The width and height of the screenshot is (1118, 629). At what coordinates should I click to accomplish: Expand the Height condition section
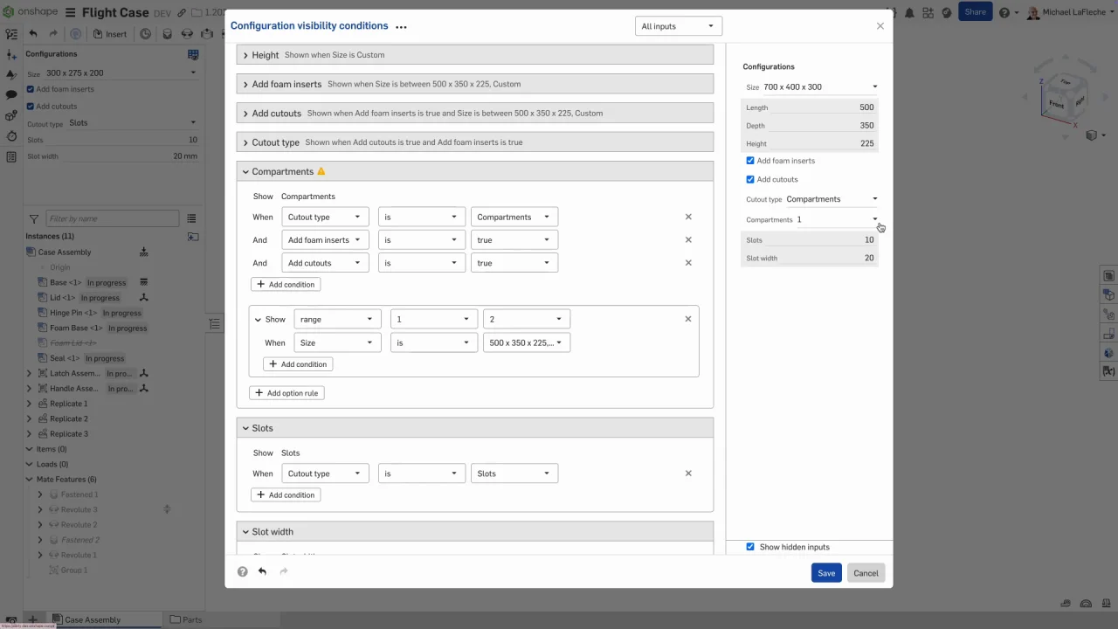[245, 55]
